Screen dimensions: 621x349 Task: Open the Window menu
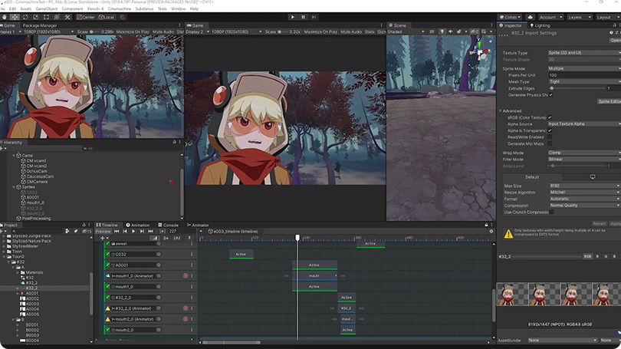[178, 8]
